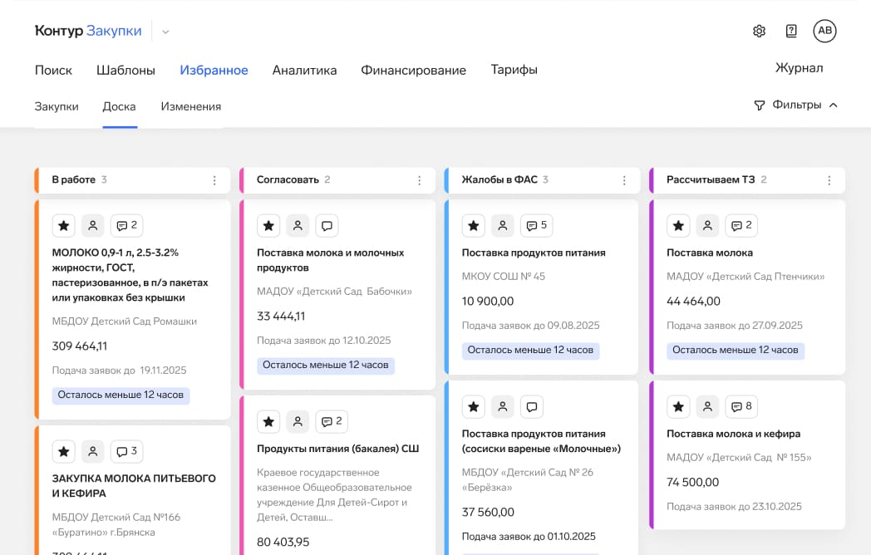Unstar the Поставка молока card from favorites
The image size is (871, 555).
(x=678, y=225)
